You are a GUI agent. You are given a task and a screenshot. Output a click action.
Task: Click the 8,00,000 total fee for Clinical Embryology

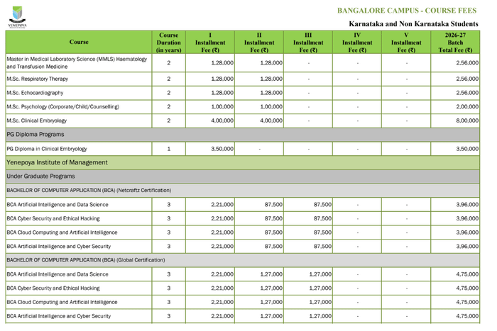(x=465, y=120)
